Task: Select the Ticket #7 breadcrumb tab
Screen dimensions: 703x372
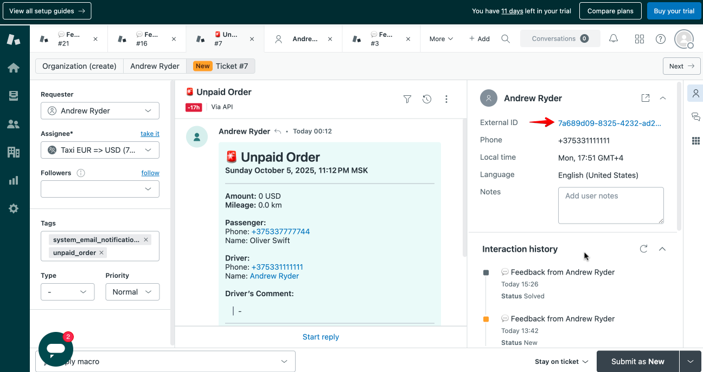Action: pos(221,66)
